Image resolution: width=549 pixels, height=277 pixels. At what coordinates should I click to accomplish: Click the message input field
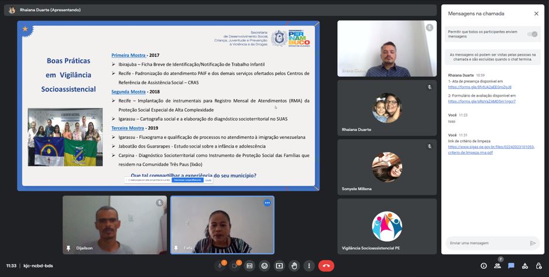pos(486,243)
